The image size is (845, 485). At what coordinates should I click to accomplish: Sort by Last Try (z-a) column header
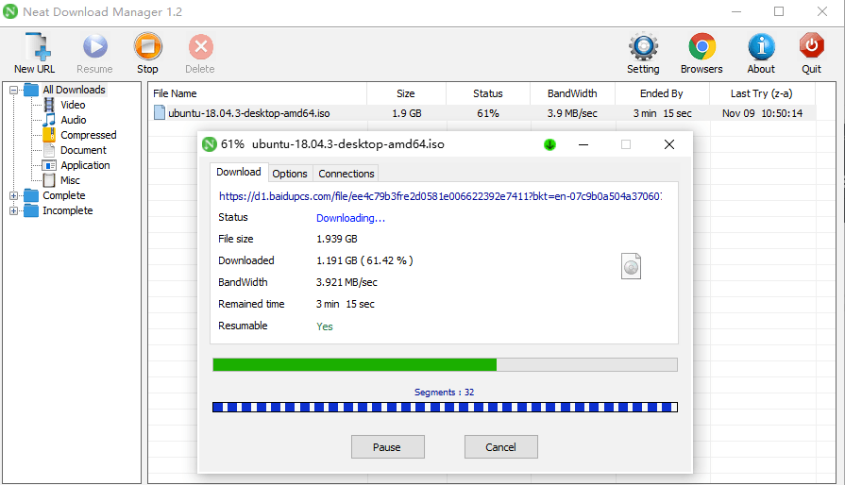pyautogui.click(x=762, y=93)
